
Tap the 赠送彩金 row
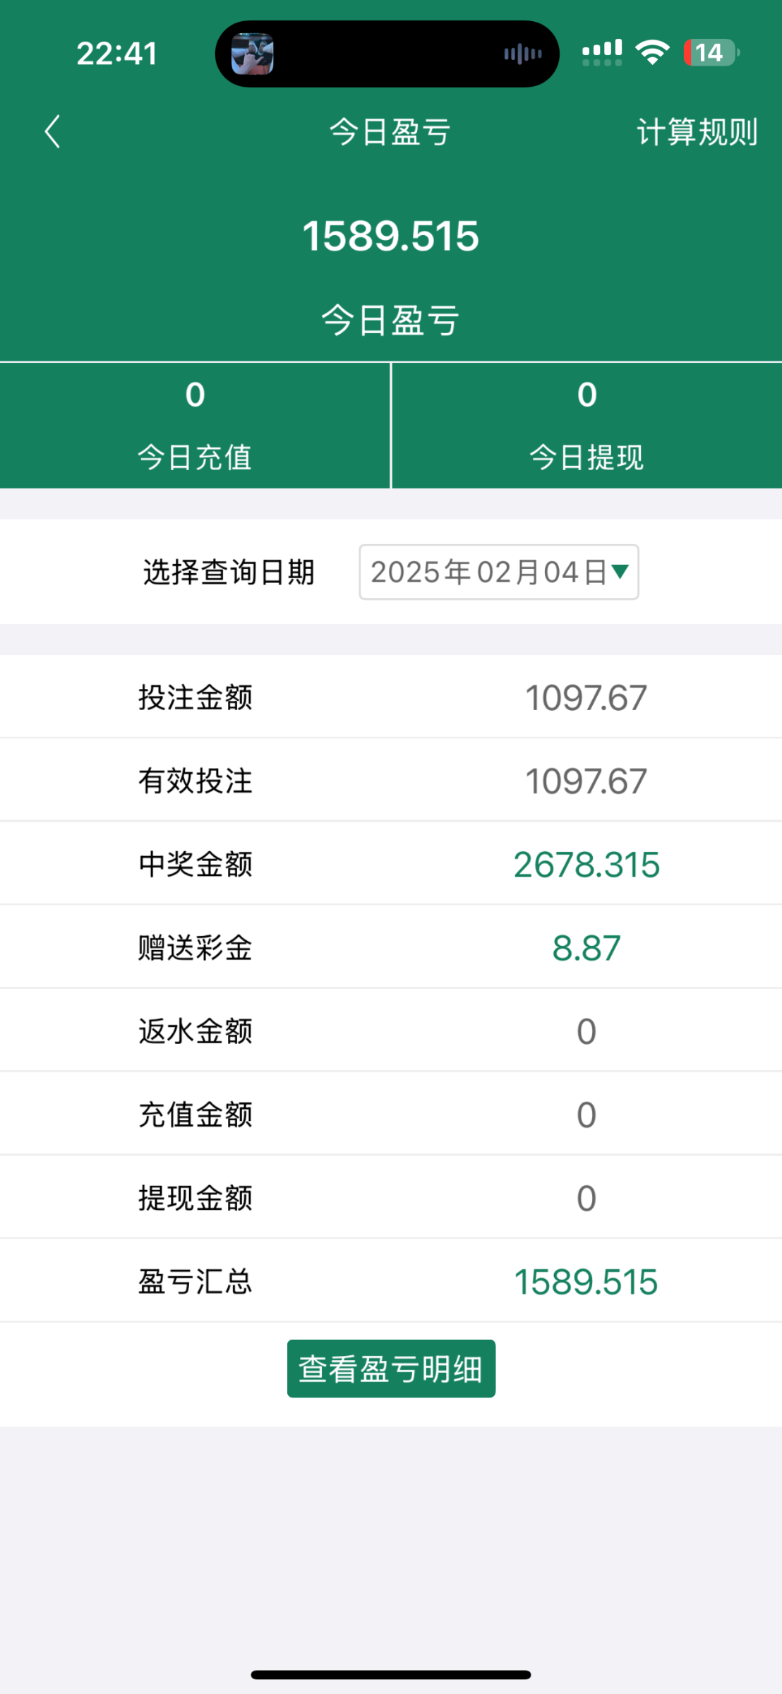390,947
